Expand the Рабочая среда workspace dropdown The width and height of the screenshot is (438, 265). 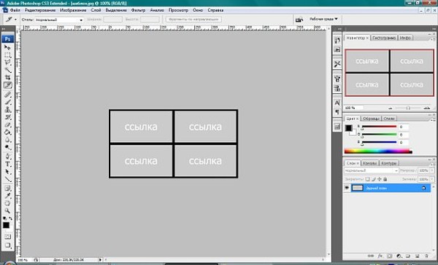click(323, 19)
